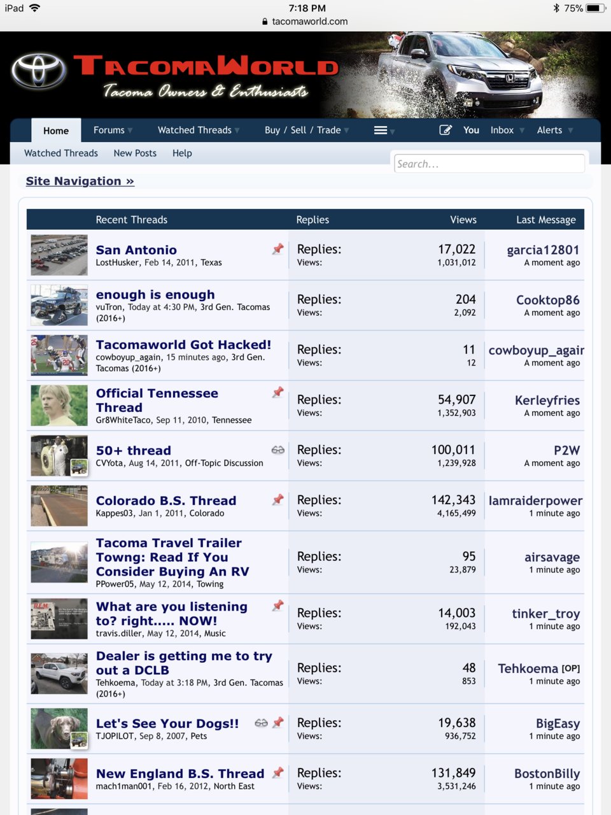Open Watched Threads in the main navbar
The image size is (611, 815).
pos(195,130)
